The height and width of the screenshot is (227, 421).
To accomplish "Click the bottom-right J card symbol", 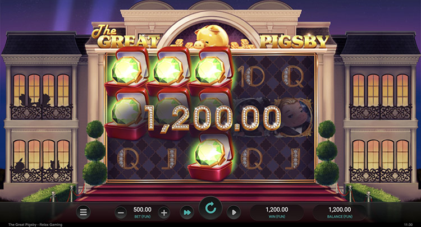I will [x=292, y=159].
